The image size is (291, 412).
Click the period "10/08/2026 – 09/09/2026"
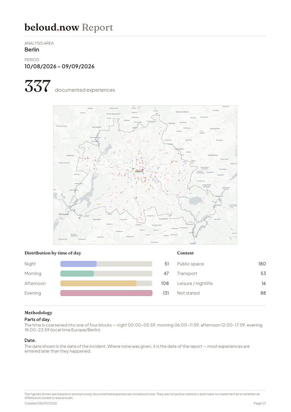tap(59, 66)
